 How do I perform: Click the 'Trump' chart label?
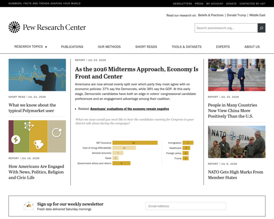coord(178,158)
